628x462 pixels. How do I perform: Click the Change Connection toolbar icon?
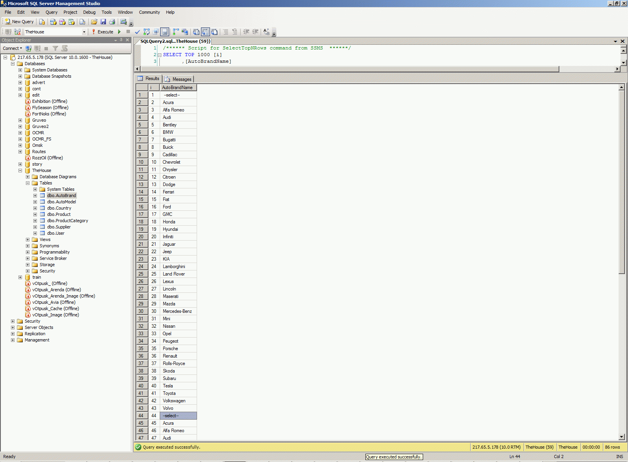[x=17, y=32]
